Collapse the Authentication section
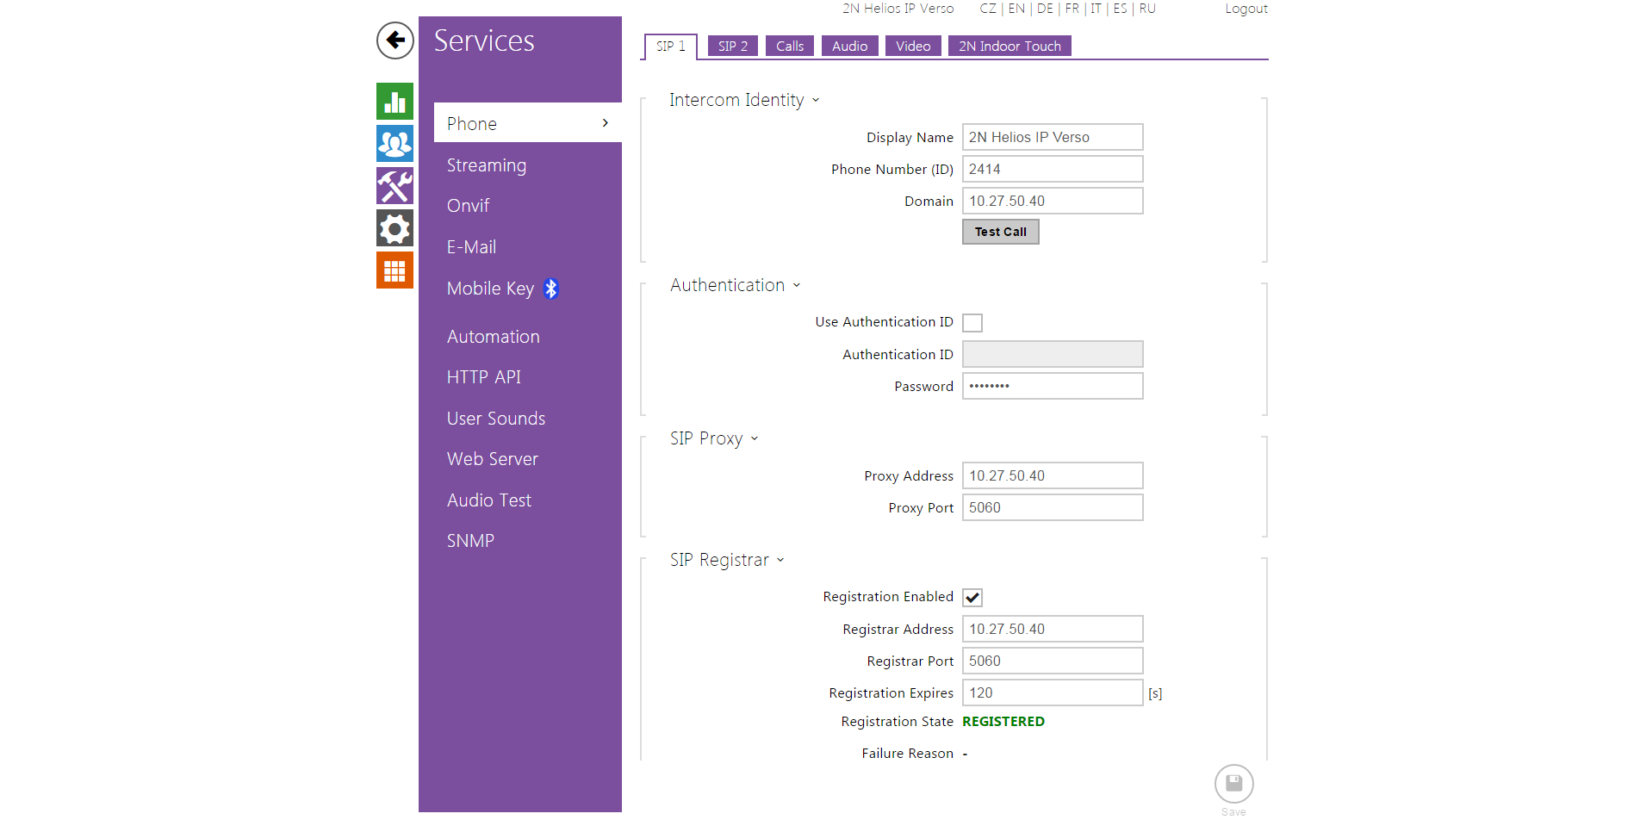This screenshot has width=1640, height=826. click(x=796, y=286)
